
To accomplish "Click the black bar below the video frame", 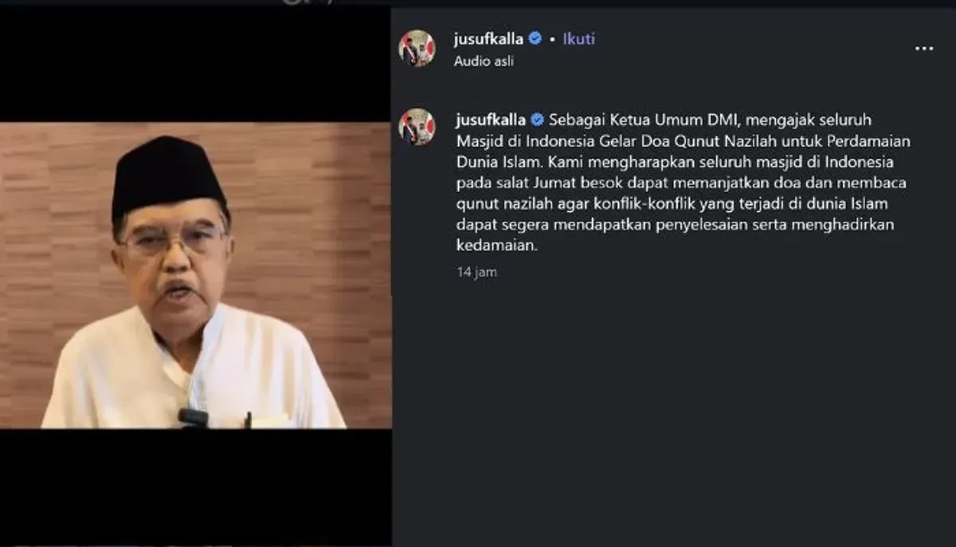I will click(x=195, y=486).
